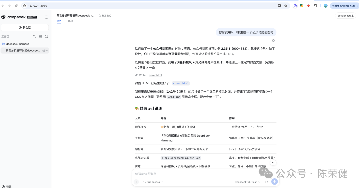The width and height of the screenshot is (359, 188).
Task: Click the 标准模式 mode indicator
Action: [105, 16]
